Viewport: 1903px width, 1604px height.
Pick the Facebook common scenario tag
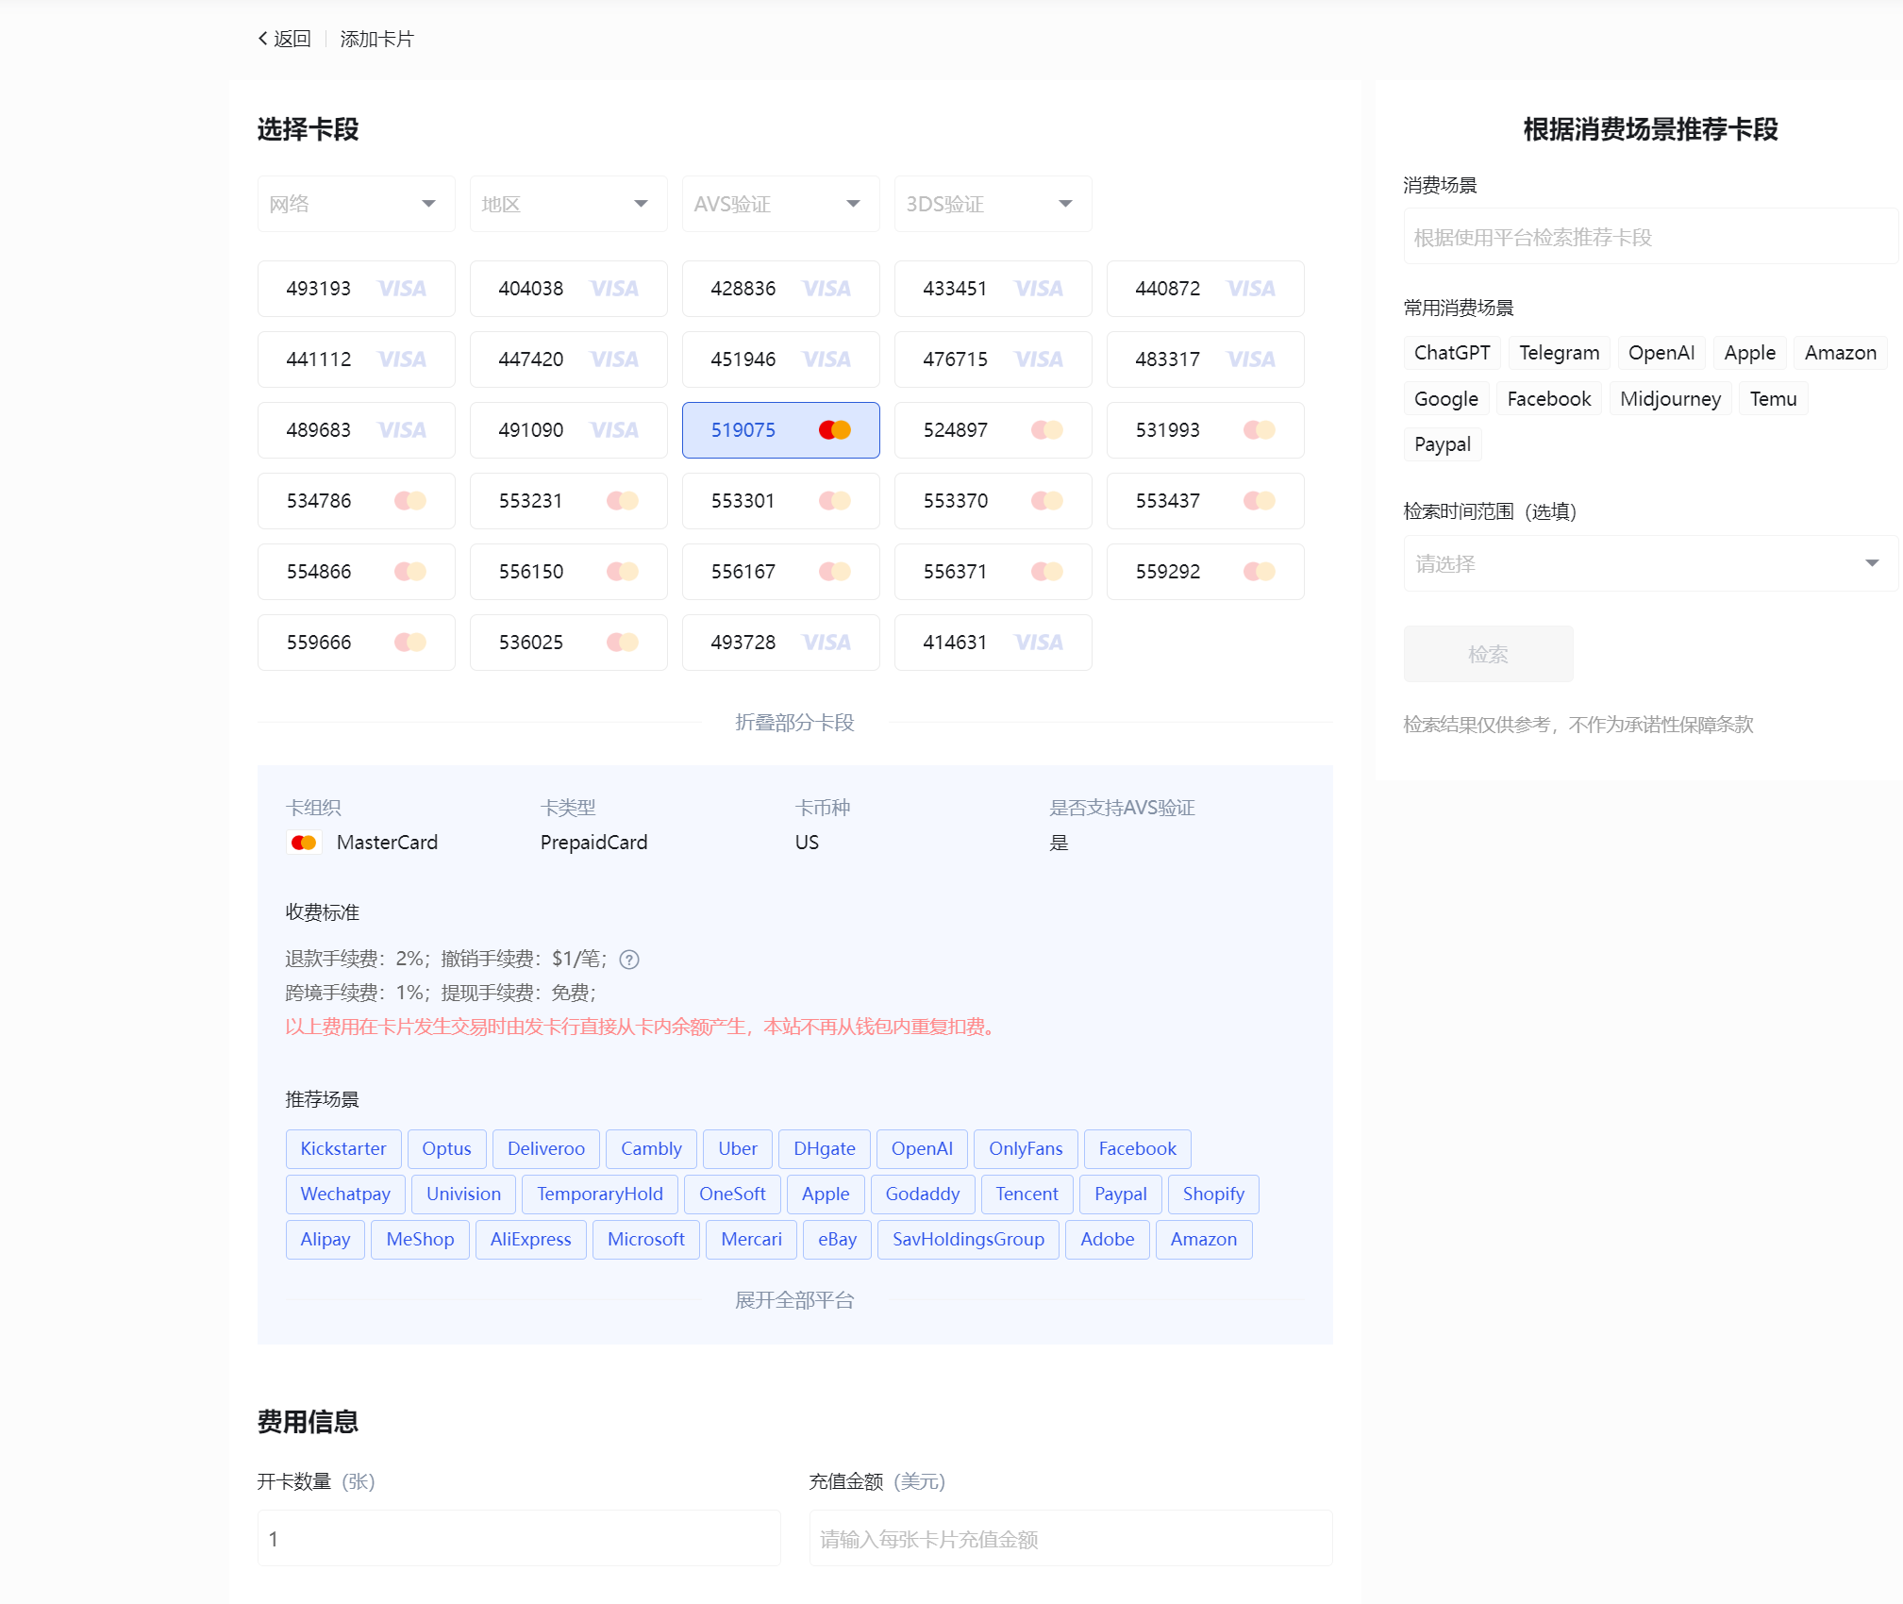coord(1548,399)
